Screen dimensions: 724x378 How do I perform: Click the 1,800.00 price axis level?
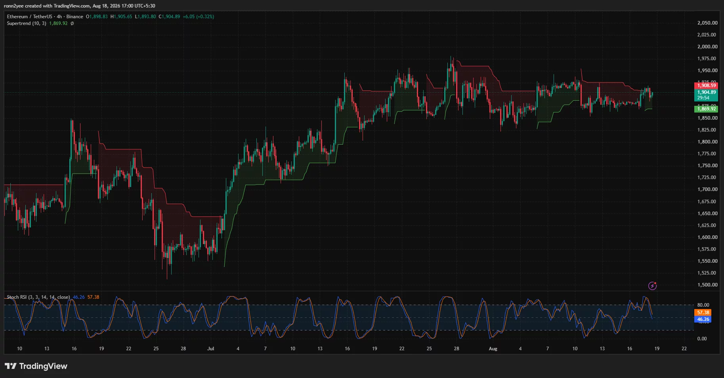point(707,142)
